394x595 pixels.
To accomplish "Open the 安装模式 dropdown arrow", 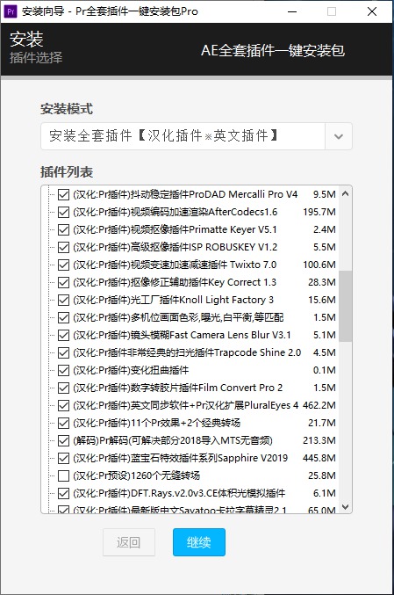I will point(339,136).
